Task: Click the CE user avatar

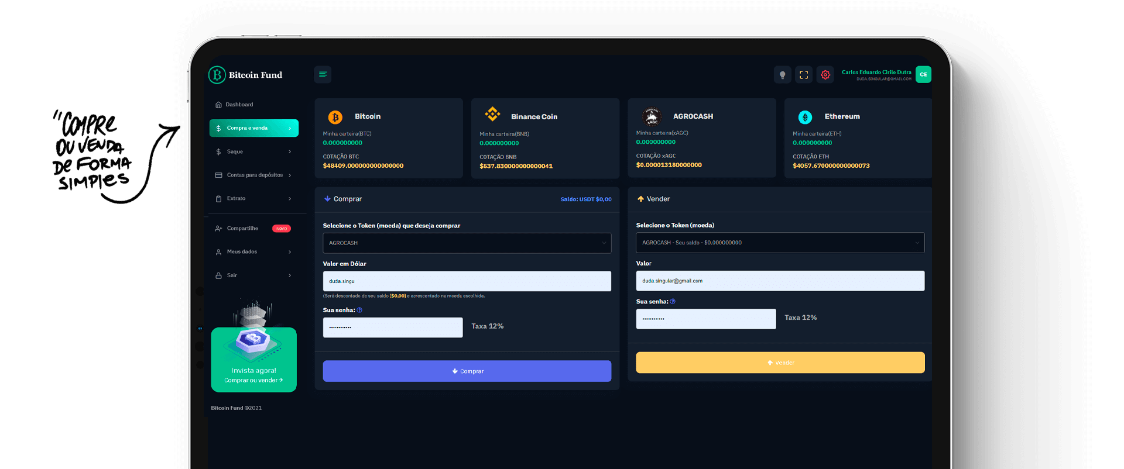Action: [923, 75]
